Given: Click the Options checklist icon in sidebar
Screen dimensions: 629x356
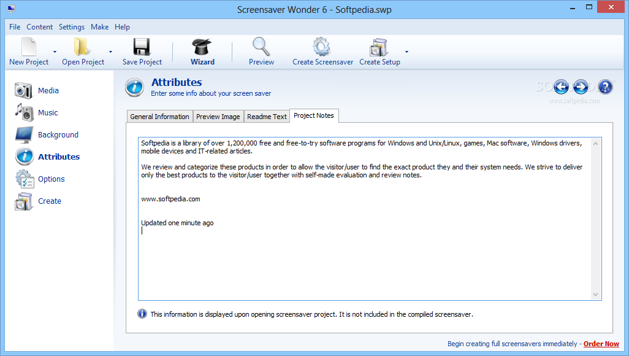Looking at the screenshot, I should [x=25, y=179].
